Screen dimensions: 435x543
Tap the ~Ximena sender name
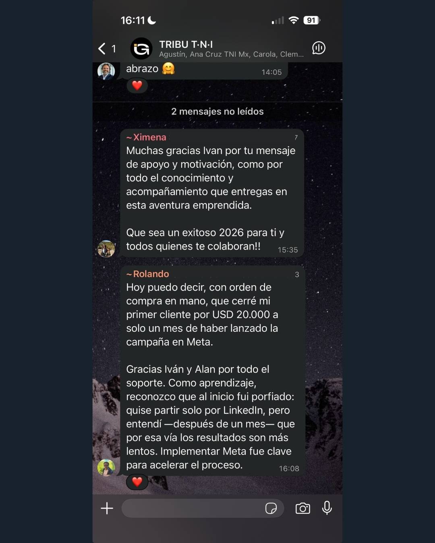[146, 137]
